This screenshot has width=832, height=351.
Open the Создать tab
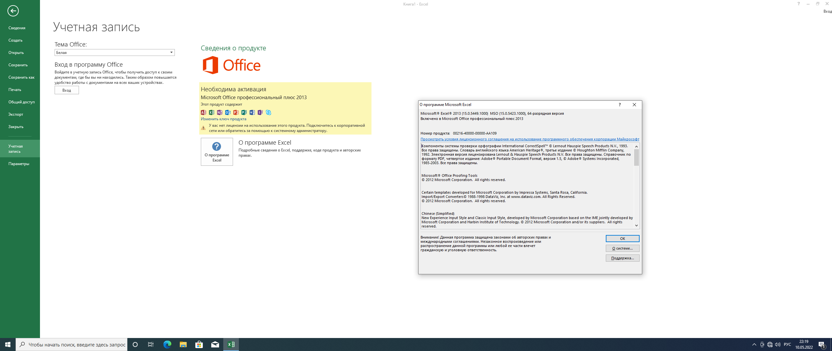(x=20, y=40)
